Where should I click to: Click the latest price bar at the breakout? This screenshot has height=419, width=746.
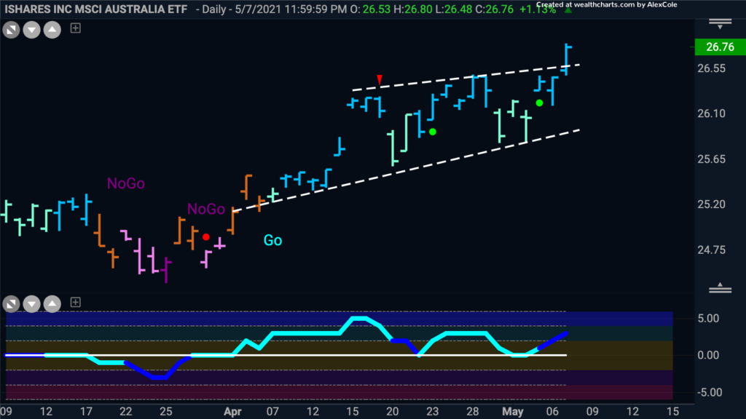tap(567, 60)
